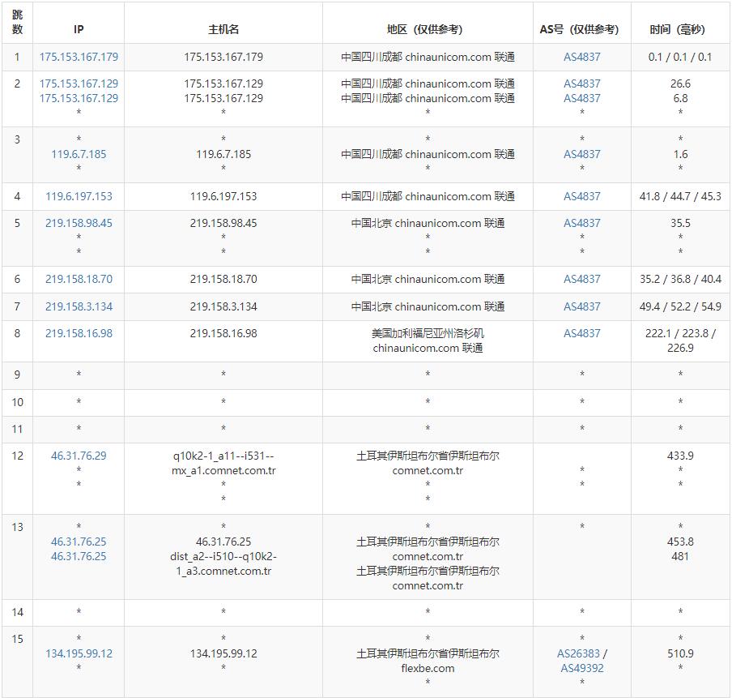Image resolution: width=732 pixels, height=698 pixels.
Task: Click AS4837 link in the 119.6.7.185 row
Action: tap(581, 154)
